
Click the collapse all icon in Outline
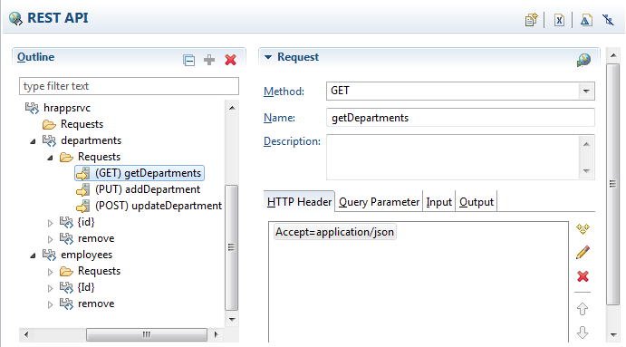pyautogui.click(x=188, y=61)
